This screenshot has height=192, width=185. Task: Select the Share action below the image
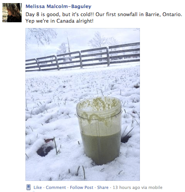coord(103,187)
